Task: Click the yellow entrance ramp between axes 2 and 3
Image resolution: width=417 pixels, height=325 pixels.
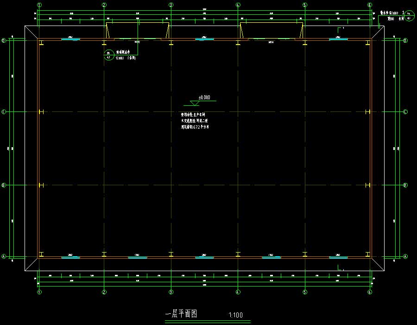Action: [138, 31]
